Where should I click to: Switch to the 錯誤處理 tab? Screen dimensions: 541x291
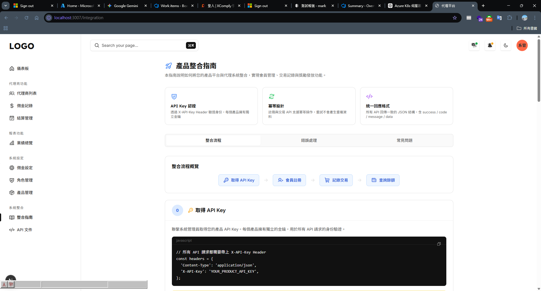coord(309,140)
